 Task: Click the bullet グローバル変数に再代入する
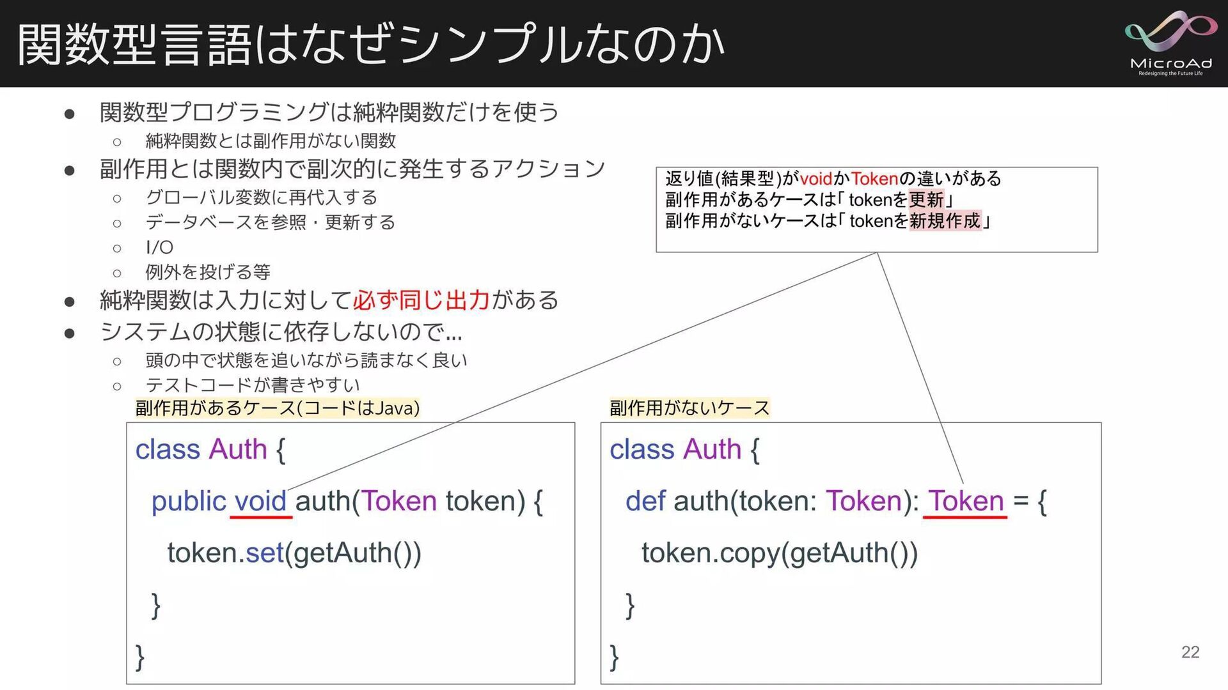coord(261,197)
